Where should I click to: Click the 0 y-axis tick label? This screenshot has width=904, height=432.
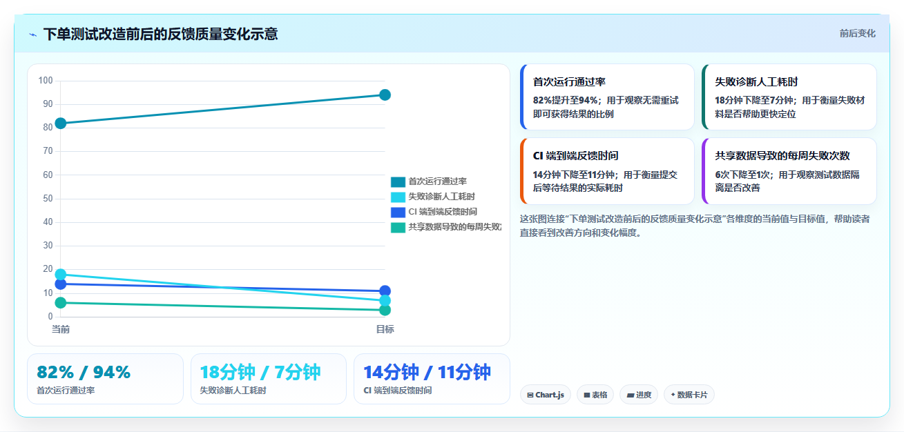(x=50, y=317)
